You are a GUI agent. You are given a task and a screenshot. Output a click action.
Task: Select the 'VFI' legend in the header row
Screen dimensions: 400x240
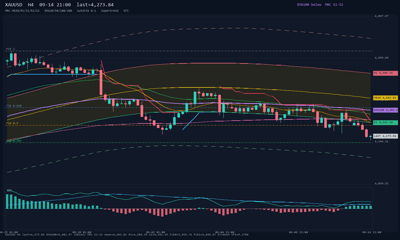(126, 11)
